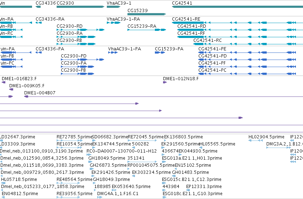Click the yin-PB protein label
The image size is (303, 199).
[7, 56]
